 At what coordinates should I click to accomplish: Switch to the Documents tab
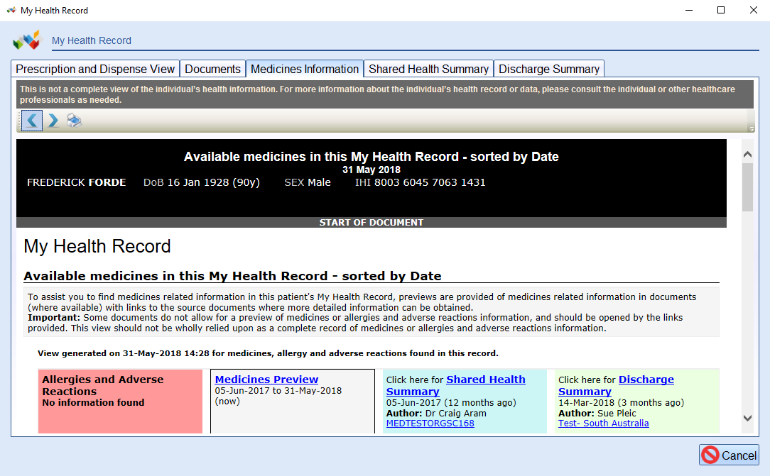(x=212, y=69)
